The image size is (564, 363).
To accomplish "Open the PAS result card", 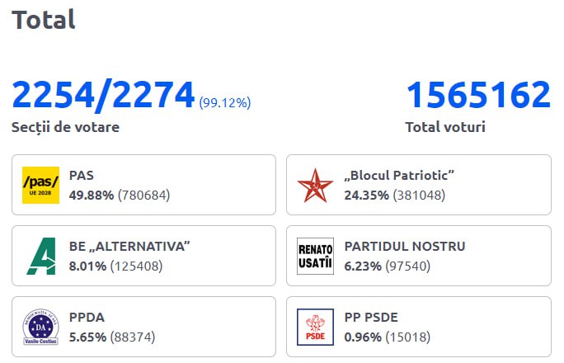I will (143, 185).
